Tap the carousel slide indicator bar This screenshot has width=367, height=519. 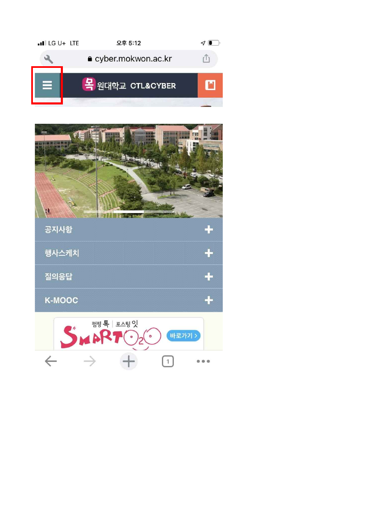[129, 211]
